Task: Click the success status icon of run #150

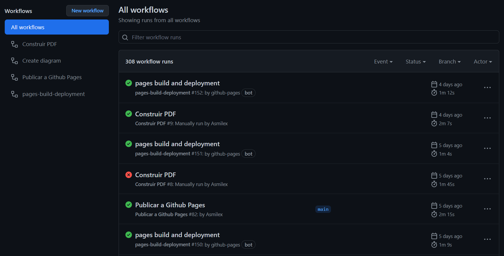Action: [129, 235]
